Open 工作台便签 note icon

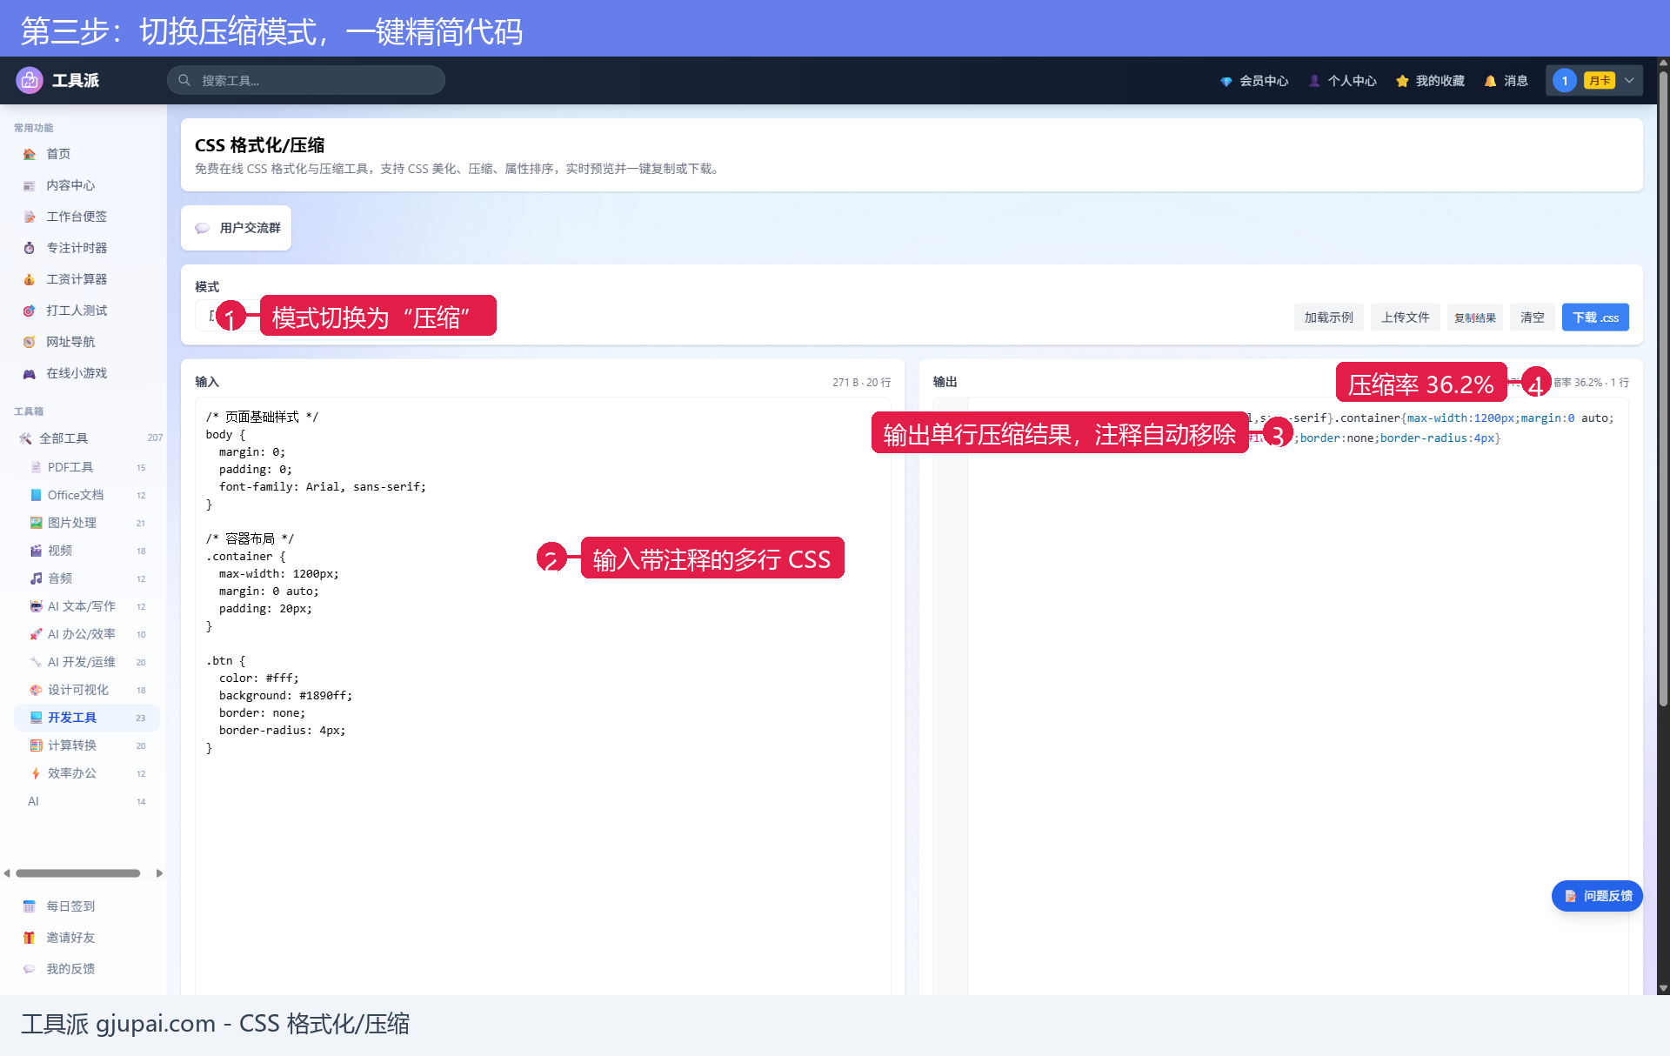[29, 217]
